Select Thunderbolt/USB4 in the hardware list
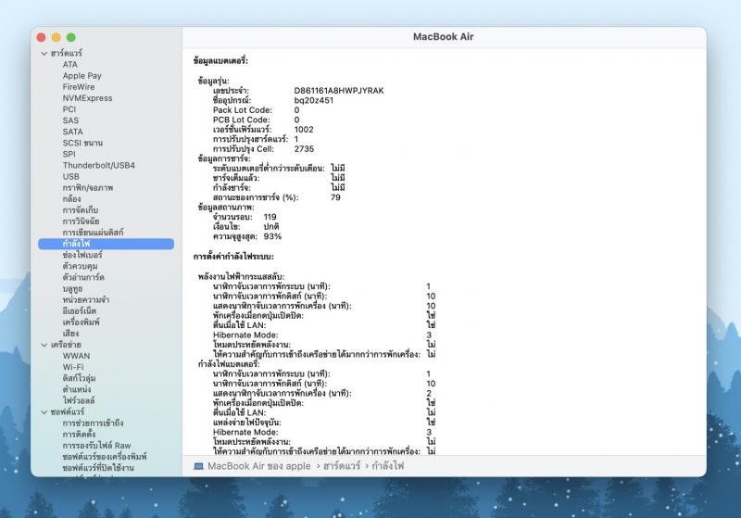The width and height of the screenshot is (741, 518). click(98, 165)
